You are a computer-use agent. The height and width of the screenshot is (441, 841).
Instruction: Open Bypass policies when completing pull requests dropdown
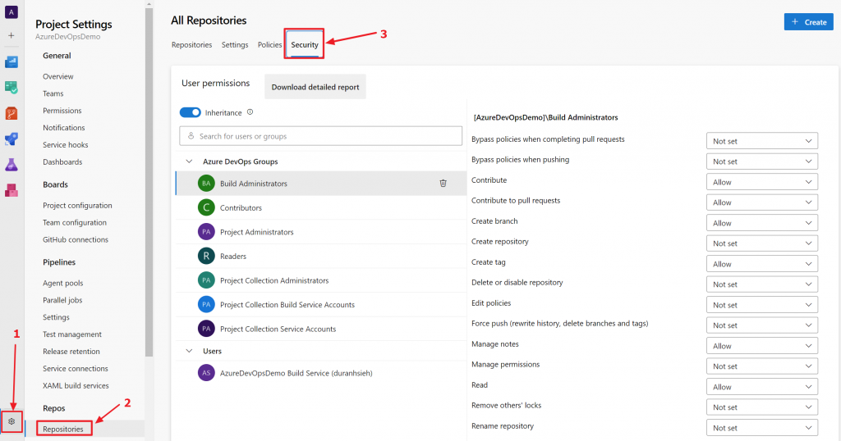761,141
